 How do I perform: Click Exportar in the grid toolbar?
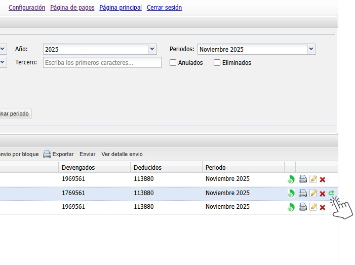click(x=63, y=154)
